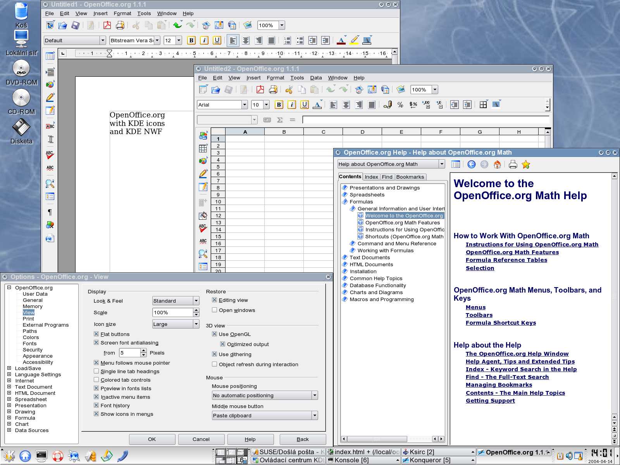The width and height of the screenshot is (620, 465).
Task: Expand the Language Settings tree node
Action: 9,374
